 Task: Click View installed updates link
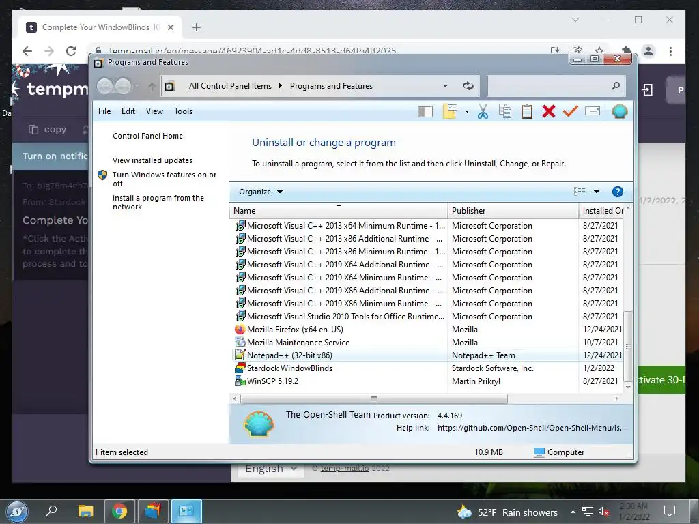[x=152, y=160]
